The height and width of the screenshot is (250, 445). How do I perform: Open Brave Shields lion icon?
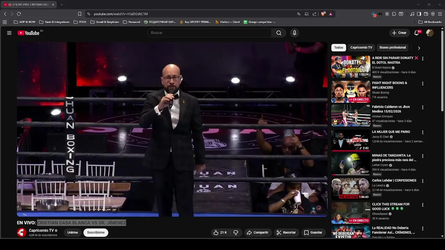(x=323, y=14)
